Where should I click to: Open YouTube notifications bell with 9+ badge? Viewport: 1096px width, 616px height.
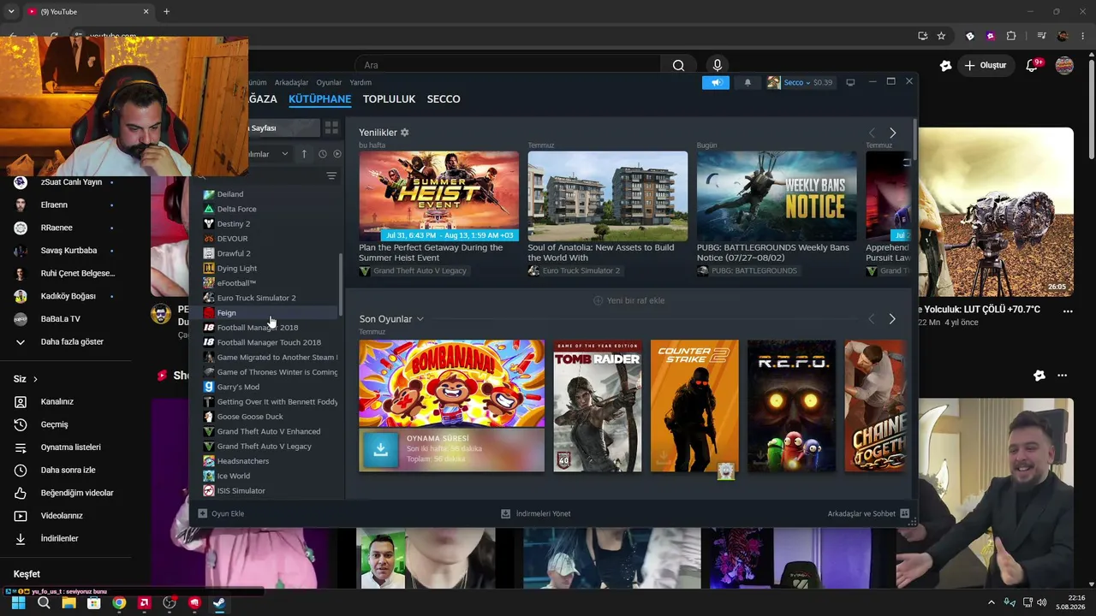(x=1032, y=65)
